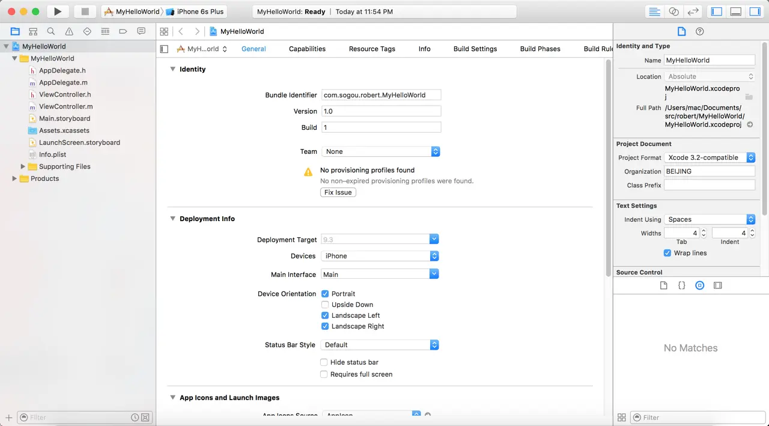Toggle the project and targets list sidebar
769x426 pixels.
point(165,49)
